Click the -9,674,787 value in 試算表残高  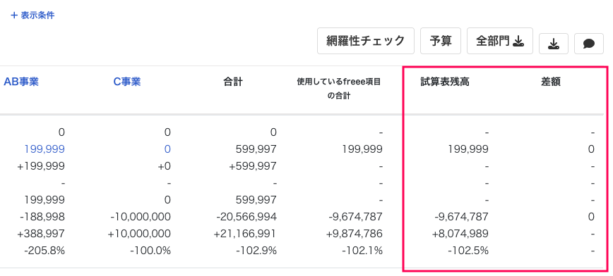(x=461, y=217)
